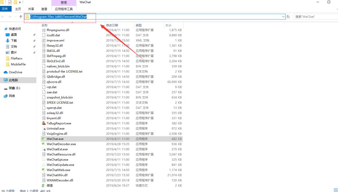Click the up-directory arrow in navigation bar
Viewport: 338px width, 192px height.
[21, 17]
